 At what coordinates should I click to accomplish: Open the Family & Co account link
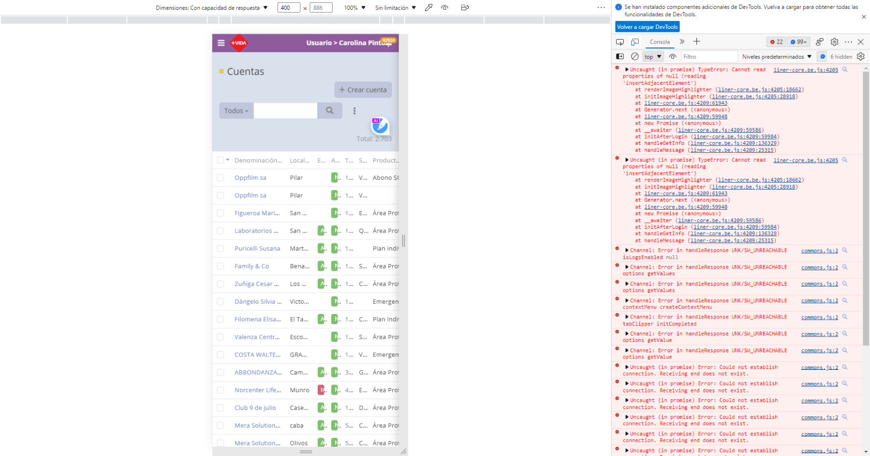point(252,266)
